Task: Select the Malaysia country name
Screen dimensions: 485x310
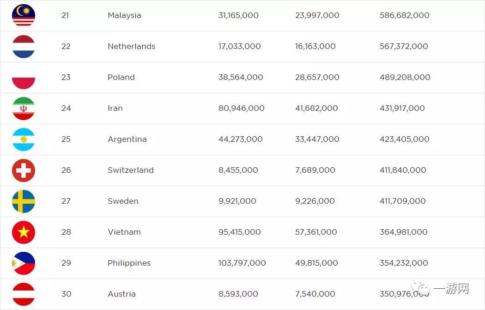Action: click(x=124, y=15)
